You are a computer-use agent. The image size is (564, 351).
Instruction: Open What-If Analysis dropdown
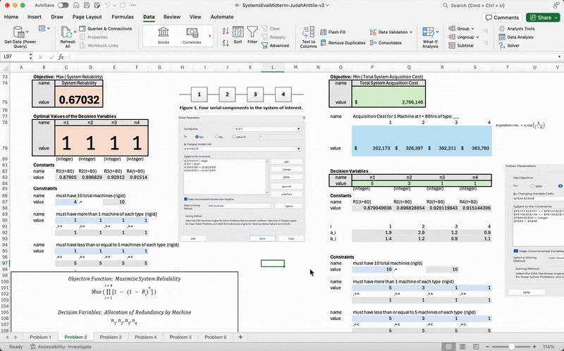pos(438,32)
